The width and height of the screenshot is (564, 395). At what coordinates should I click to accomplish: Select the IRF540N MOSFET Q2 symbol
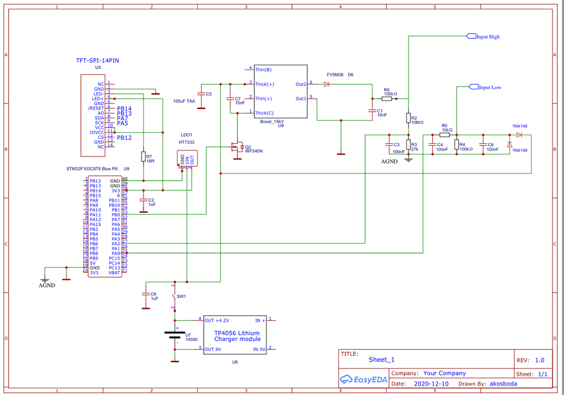(x=237, y=147)
